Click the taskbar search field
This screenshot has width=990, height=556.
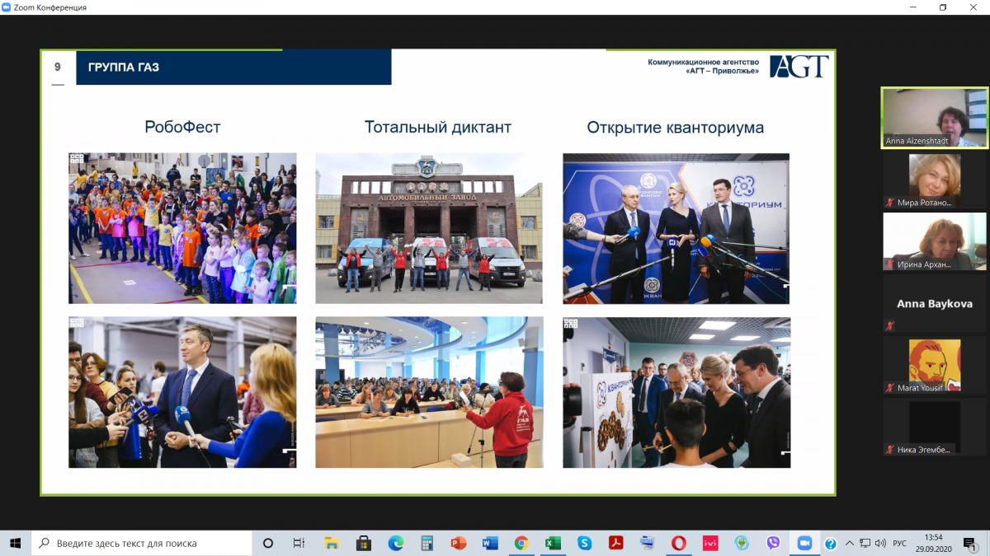click(142, 543)
